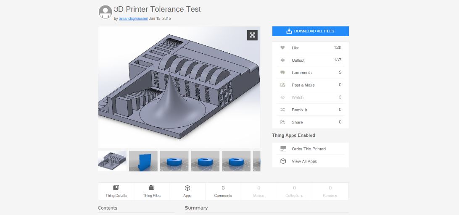Select the second blue ring thumbnail
This screenshot has width=459, height=215.
click(x=205, y=161)
